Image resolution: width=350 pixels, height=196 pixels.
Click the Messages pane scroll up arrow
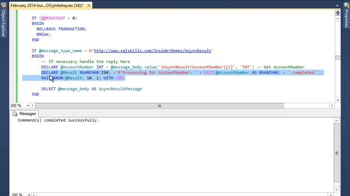pos(336,121)
